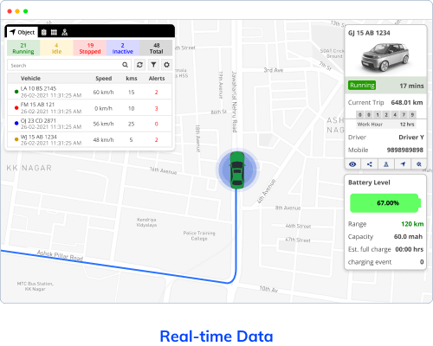Click the GJ 15 AB 1234 card title
This screenshot has height=346, width=433.
point(369,33)
